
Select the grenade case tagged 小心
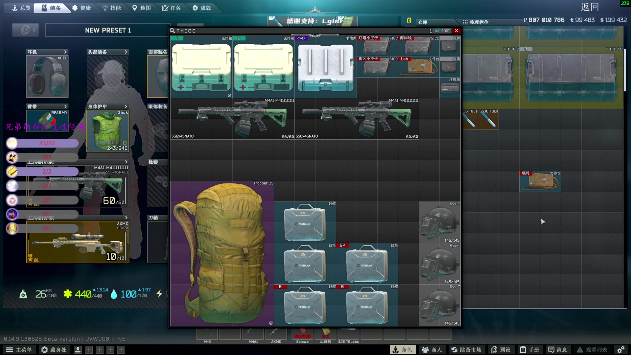(x=326, y=67)
